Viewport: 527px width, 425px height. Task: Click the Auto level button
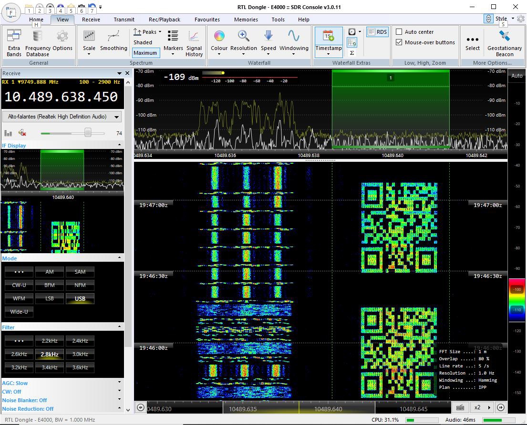517,76
